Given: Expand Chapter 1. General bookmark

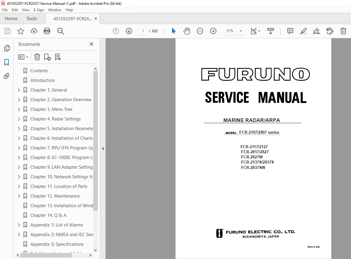Looking at the screenshot, I should (x=19, y=90).
